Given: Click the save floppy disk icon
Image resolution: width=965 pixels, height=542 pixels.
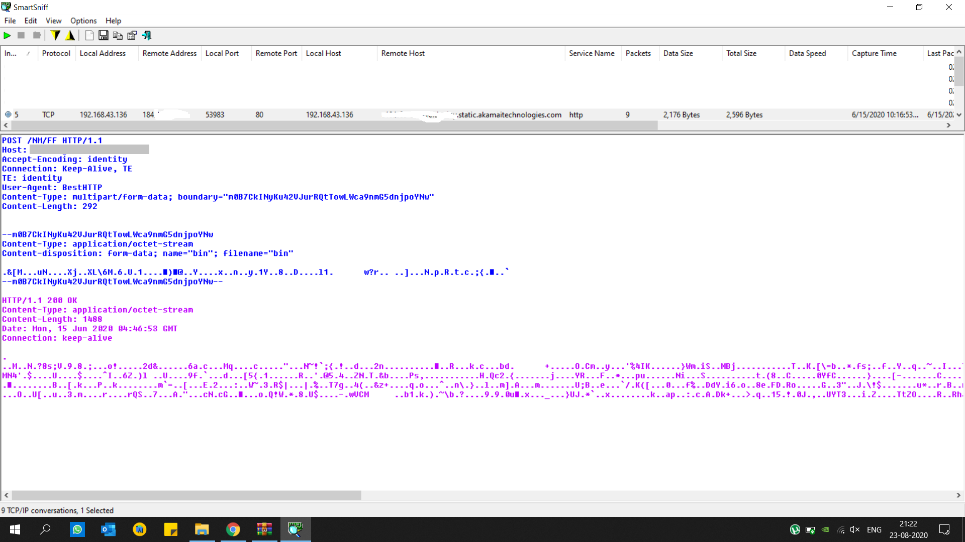Looking at the screenshot, I should [103, 36].
